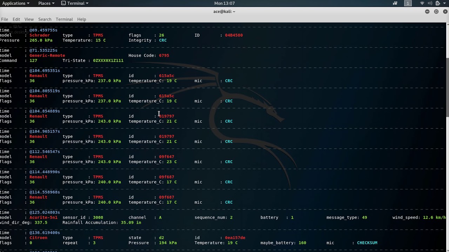Click the ID value 04B4580
This screenshot has width=449, height=252.
(x=234, y=35)
